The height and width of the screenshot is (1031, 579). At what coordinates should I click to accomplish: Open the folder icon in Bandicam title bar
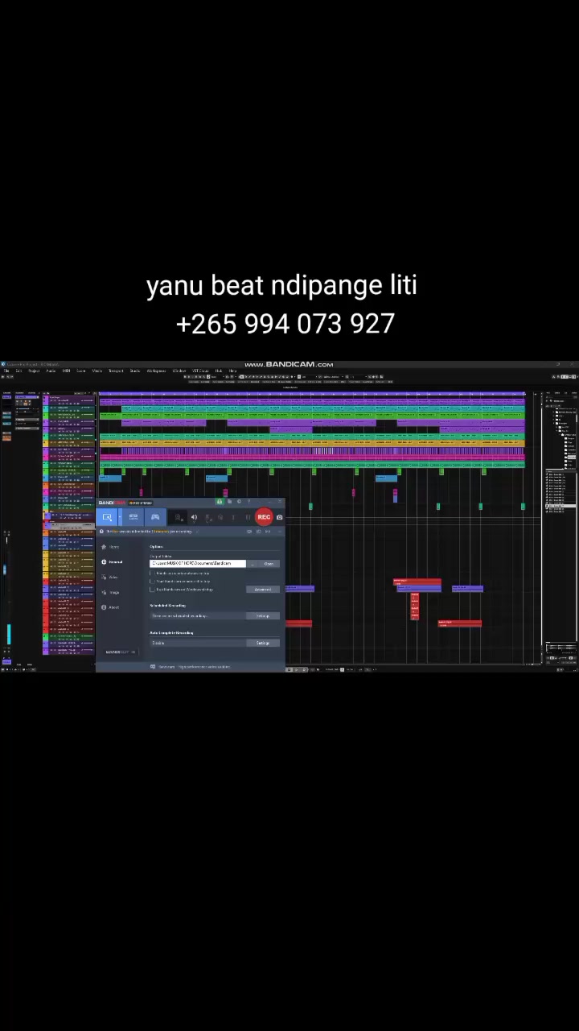(229, 501)
